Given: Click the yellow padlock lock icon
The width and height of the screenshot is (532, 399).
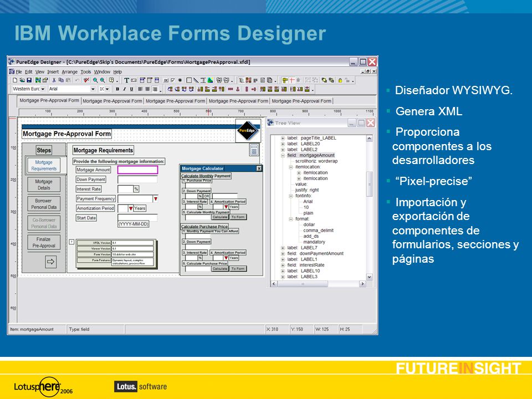Looking at the screenshot, I should pyautogui.click(x=340, y=80).
